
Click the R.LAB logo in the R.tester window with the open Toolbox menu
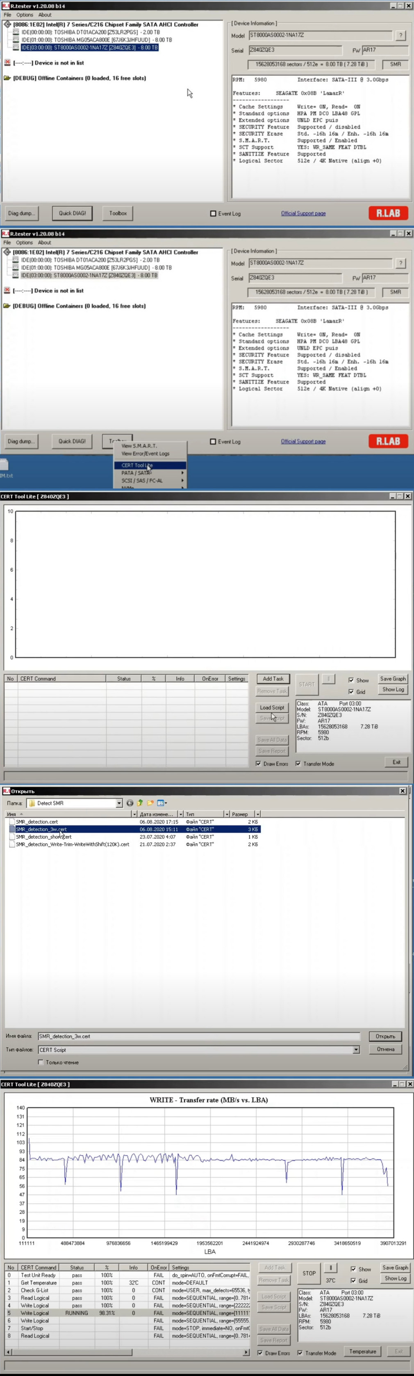click(x=389, y=441)
